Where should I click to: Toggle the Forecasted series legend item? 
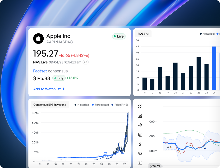click(x=100, y=105)
